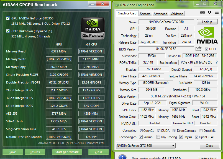
Task: Click the NVIDIA logo in GPU-Z
Action: pos(207,35)
